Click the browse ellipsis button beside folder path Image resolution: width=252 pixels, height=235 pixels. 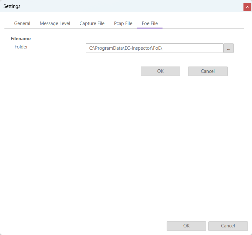[228, 48]
